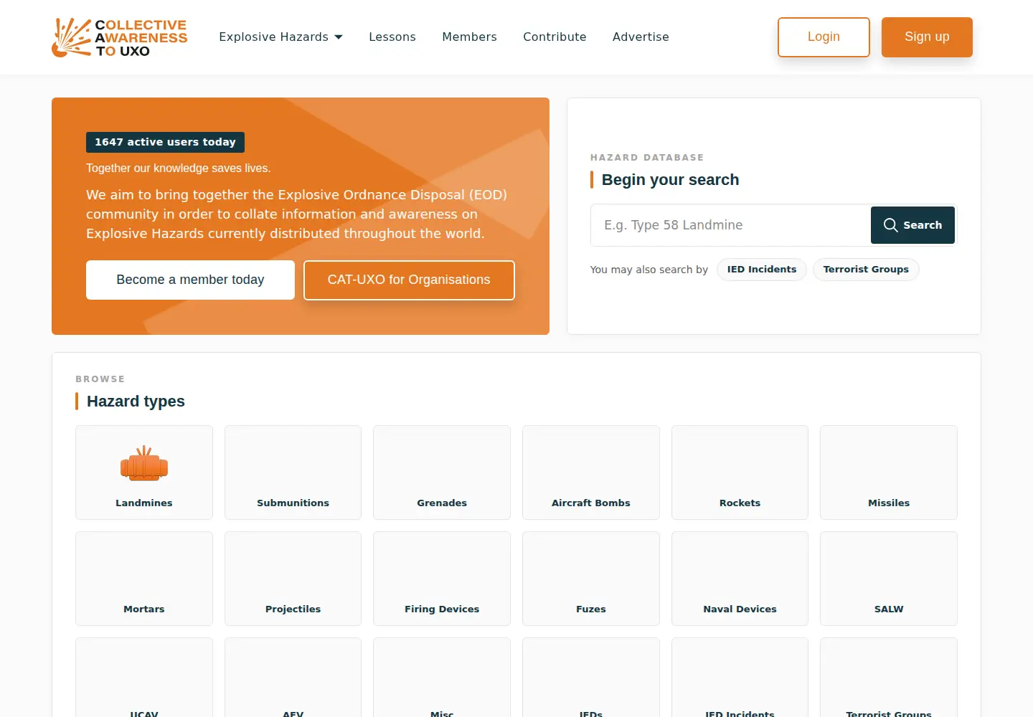Search by IED Incidents chip

762,270
